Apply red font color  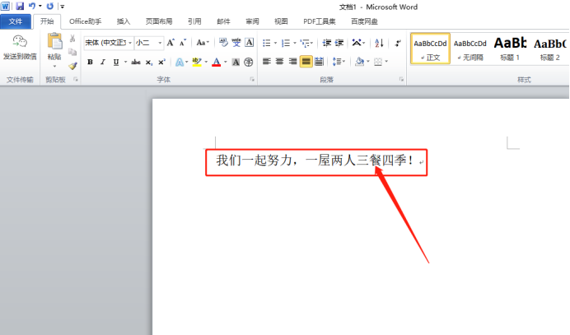point(217,62)
